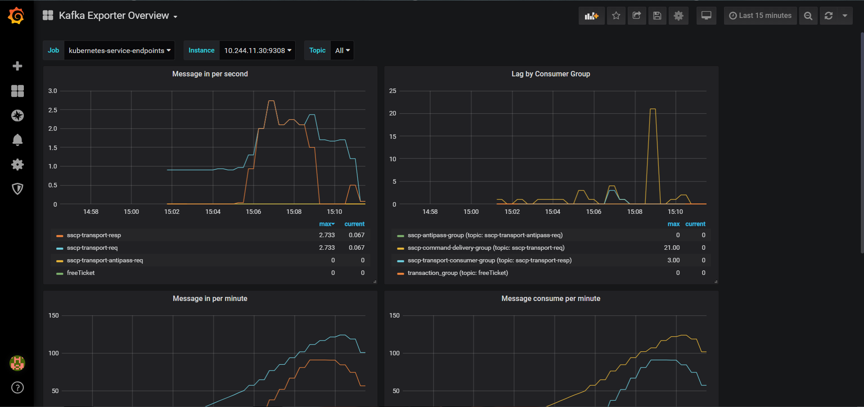The height and width of the screenshot is (407, 864).
Task: Click sscp-transport-resp orange color swatch
Action: tap(59, 236)
